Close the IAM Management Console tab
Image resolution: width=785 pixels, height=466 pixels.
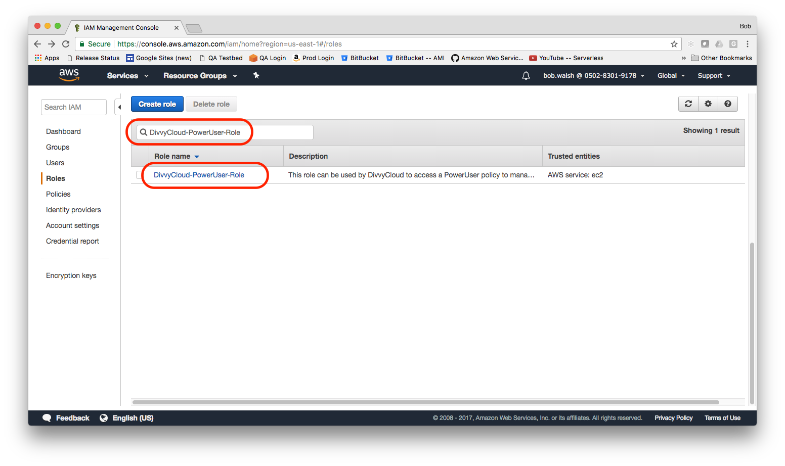(176, 28)
